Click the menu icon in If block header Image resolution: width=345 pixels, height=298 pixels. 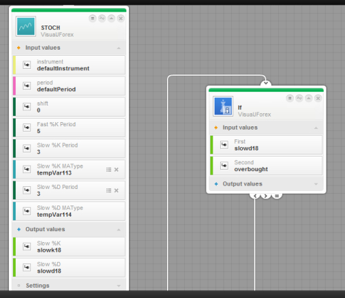(x=290, y=98)
